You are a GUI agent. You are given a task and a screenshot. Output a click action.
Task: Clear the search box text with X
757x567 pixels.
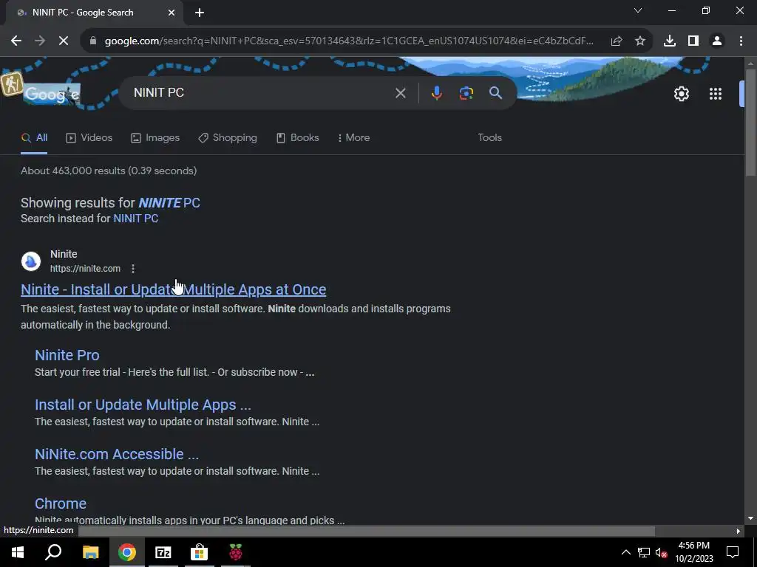point(401,93)
